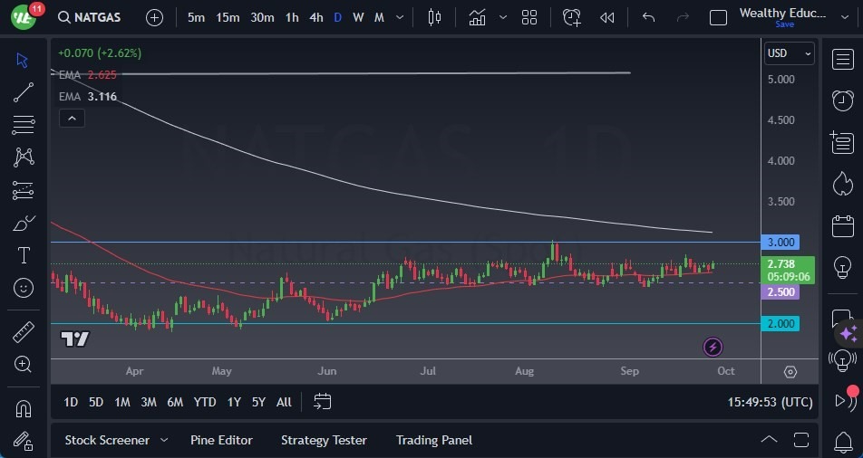Click the zoom in magnifier tool
Image resolution: width=863 pixels, height=458 pixels.
(24, 365)
